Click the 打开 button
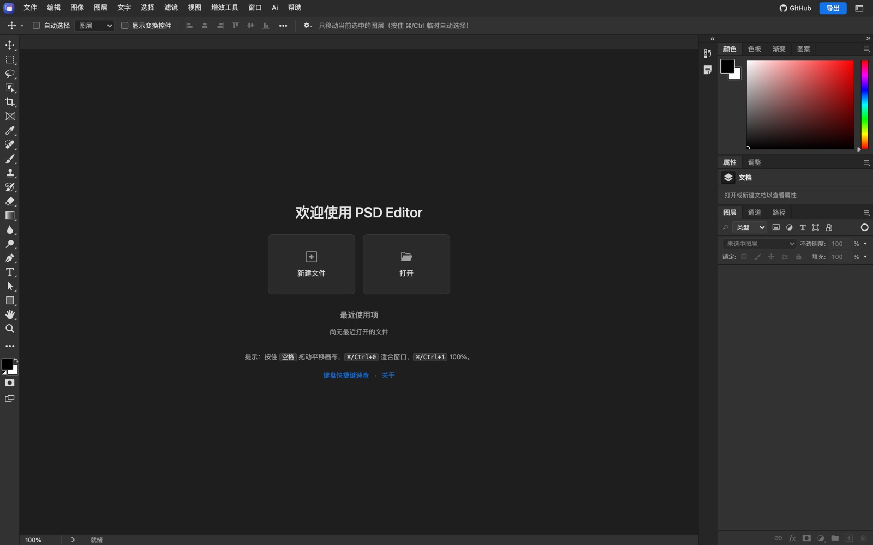This screenshot has height=545, width=873. [406, 264]
